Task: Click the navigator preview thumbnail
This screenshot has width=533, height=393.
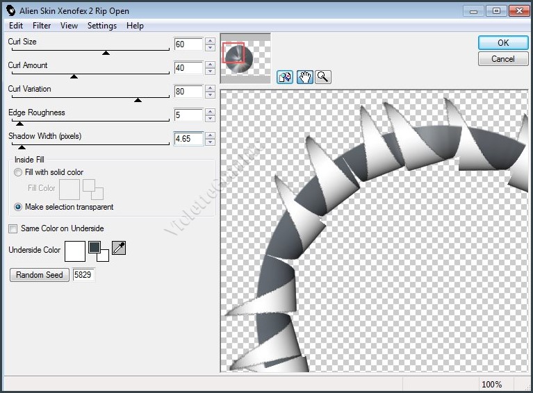Action: tap(245, 58)
